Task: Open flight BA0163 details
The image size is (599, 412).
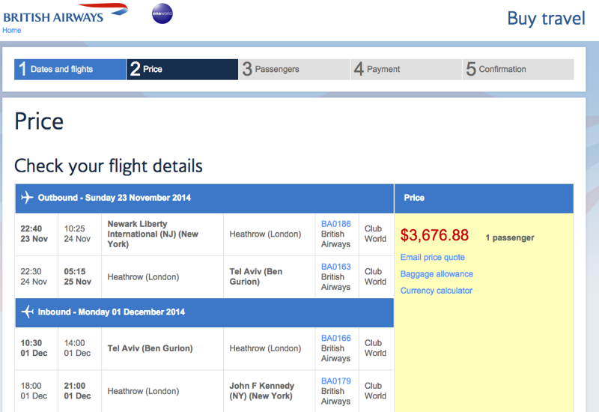Action: click(335, 267)
